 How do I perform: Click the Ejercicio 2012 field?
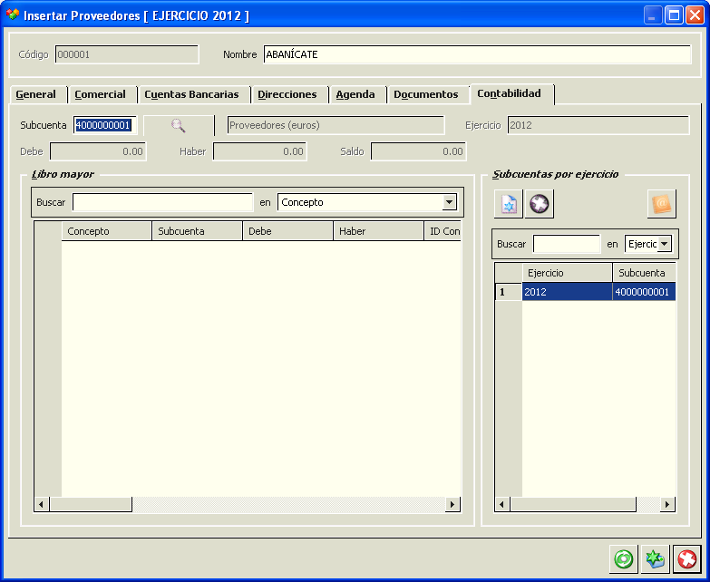click(x=598, y=125)
